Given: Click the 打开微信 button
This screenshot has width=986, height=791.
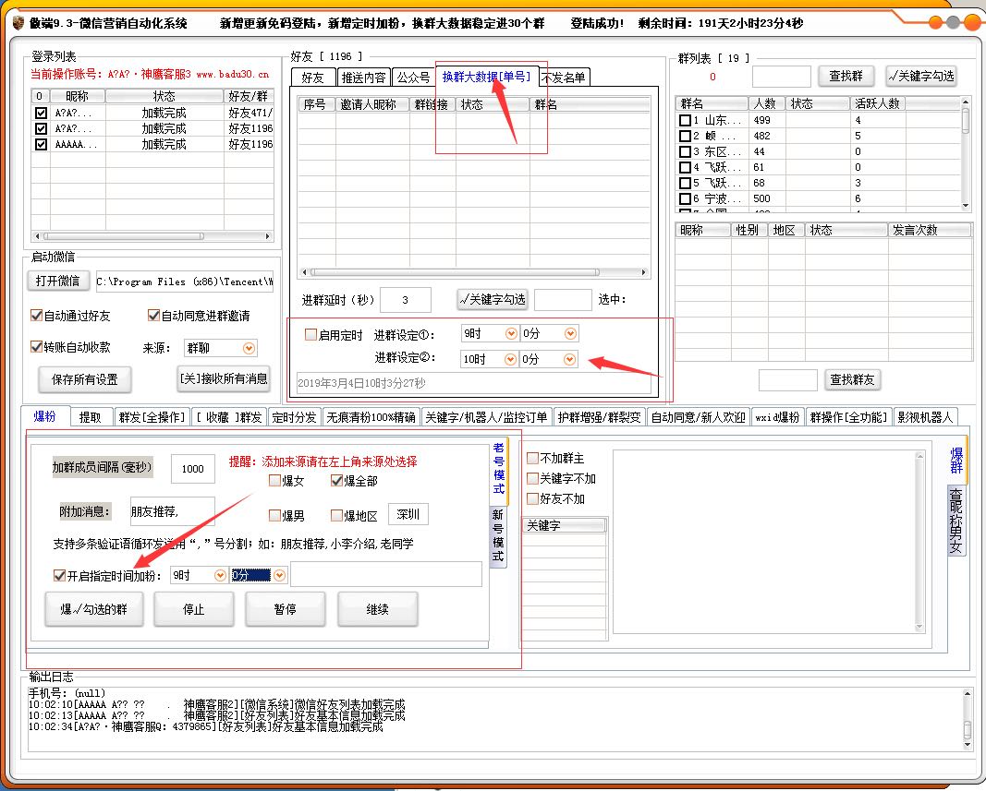Looking at the screenshot, I should (x=58, y=281).
